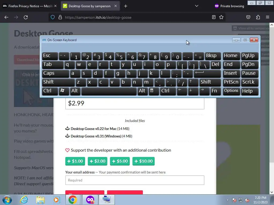The width and height of the screenshot is (274, 205).
Task: Open keyboard Options key
Action: pos(231,91)
